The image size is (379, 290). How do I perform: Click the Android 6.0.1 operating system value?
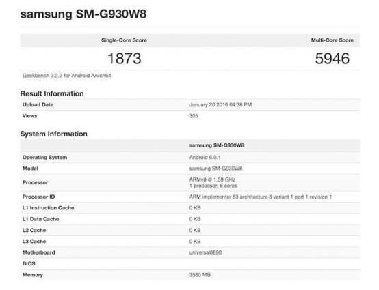pyautogui.click(x=205, y=158)
